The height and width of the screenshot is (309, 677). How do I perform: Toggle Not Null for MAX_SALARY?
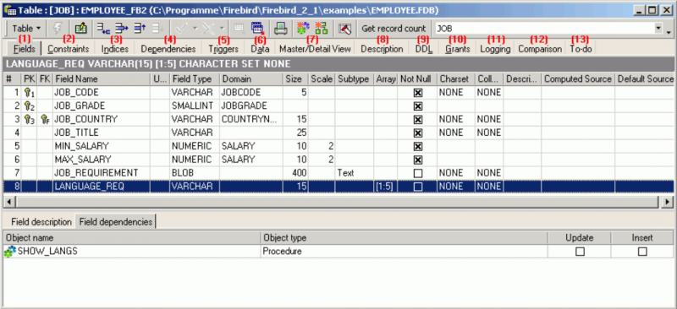[417, 160]
